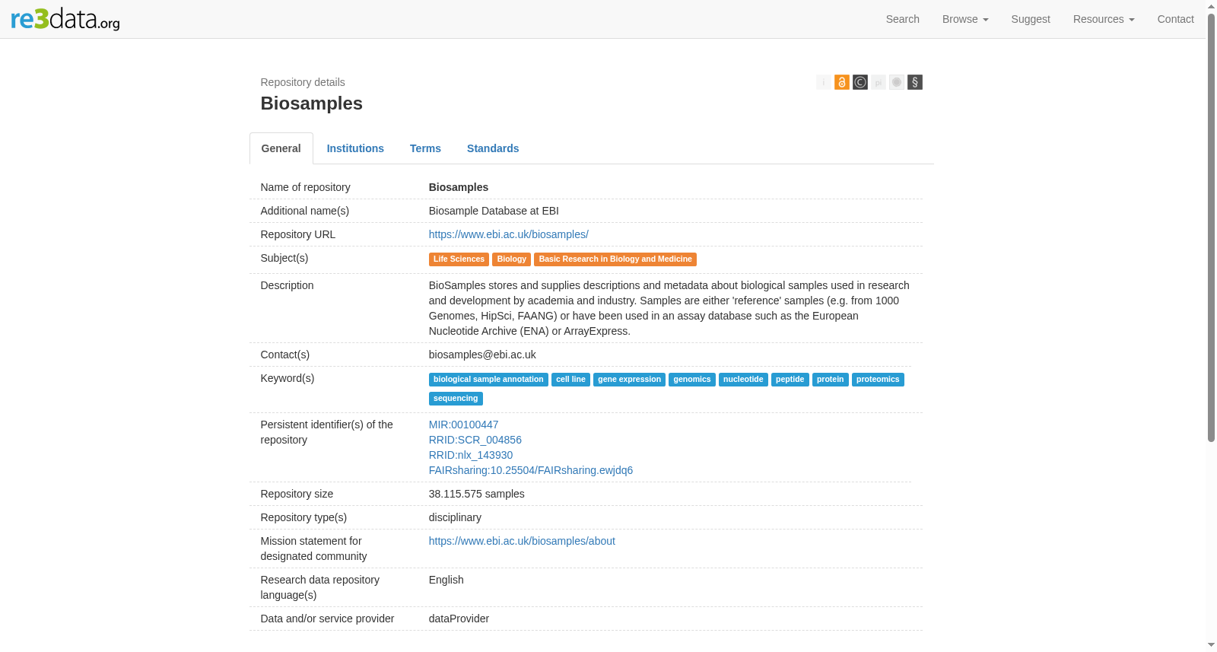Viewport: 1217px width, 652px height.
Task: Click the 'Contact(s)' row label
Action: pos(285,355)
